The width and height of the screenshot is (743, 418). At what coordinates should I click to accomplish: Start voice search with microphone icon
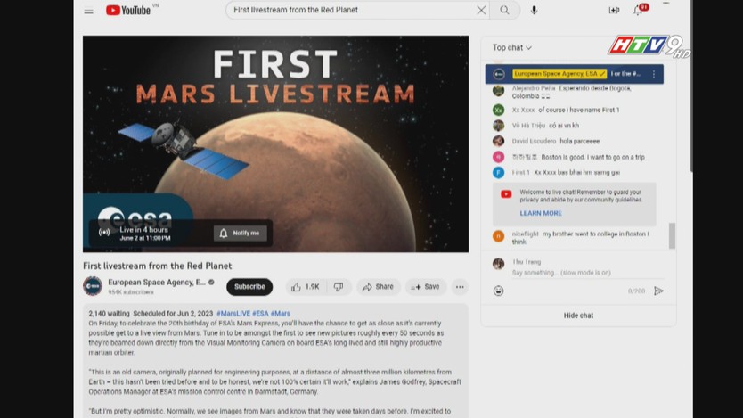point(534,10)
